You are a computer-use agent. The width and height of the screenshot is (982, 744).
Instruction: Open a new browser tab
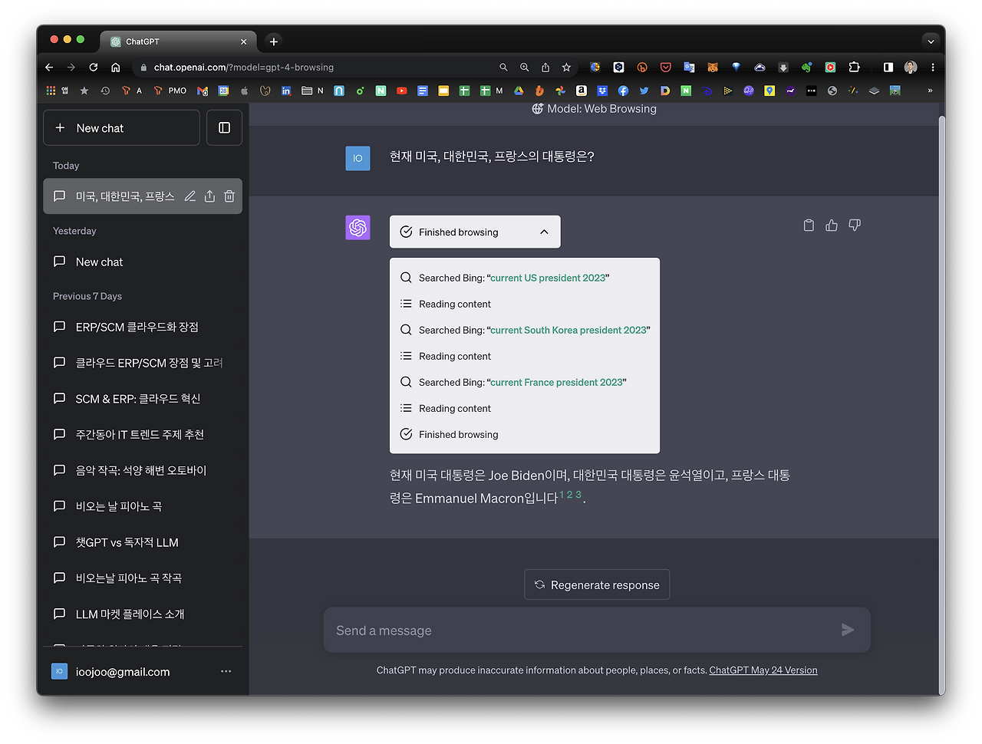[x=274, y=41]
